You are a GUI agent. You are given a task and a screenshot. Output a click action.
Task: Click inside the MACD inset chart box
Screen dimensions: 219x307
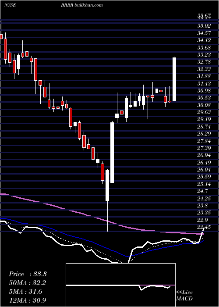pos(120,285)
